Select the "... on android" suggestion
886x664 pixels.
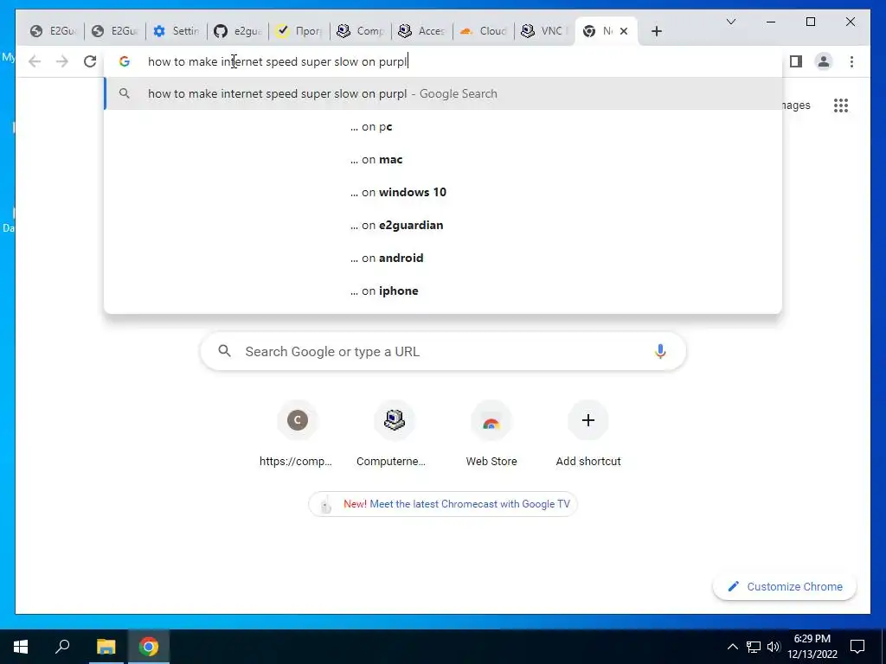click(x=443, y=258)
